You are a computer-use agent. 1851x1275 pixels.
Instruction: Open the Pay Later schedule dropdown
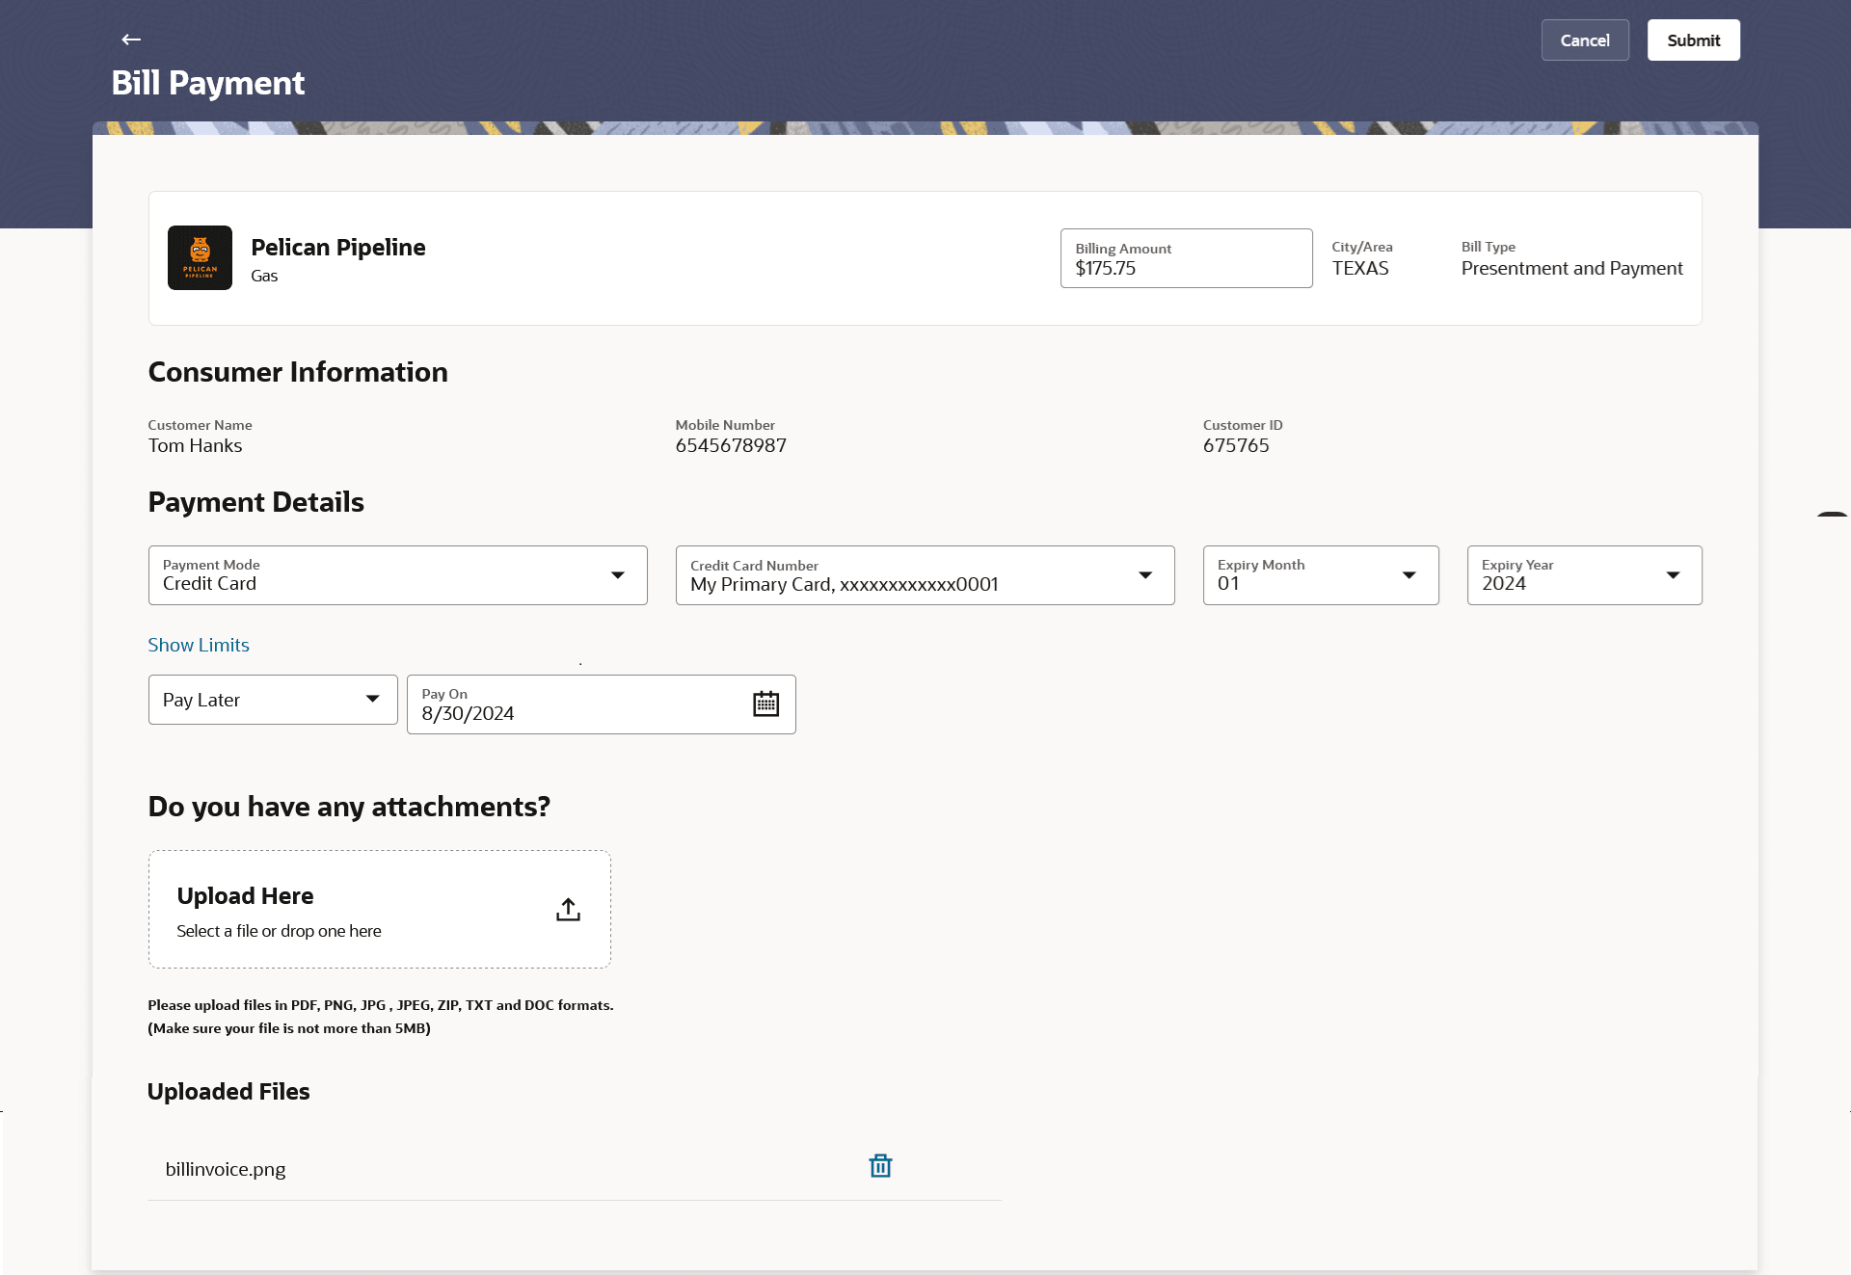pyautogui.click(x=273, y=700)
